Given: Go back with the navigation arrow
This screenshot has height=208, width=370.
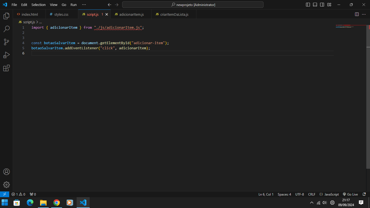Looking at the screenshot, I should 109,5.
